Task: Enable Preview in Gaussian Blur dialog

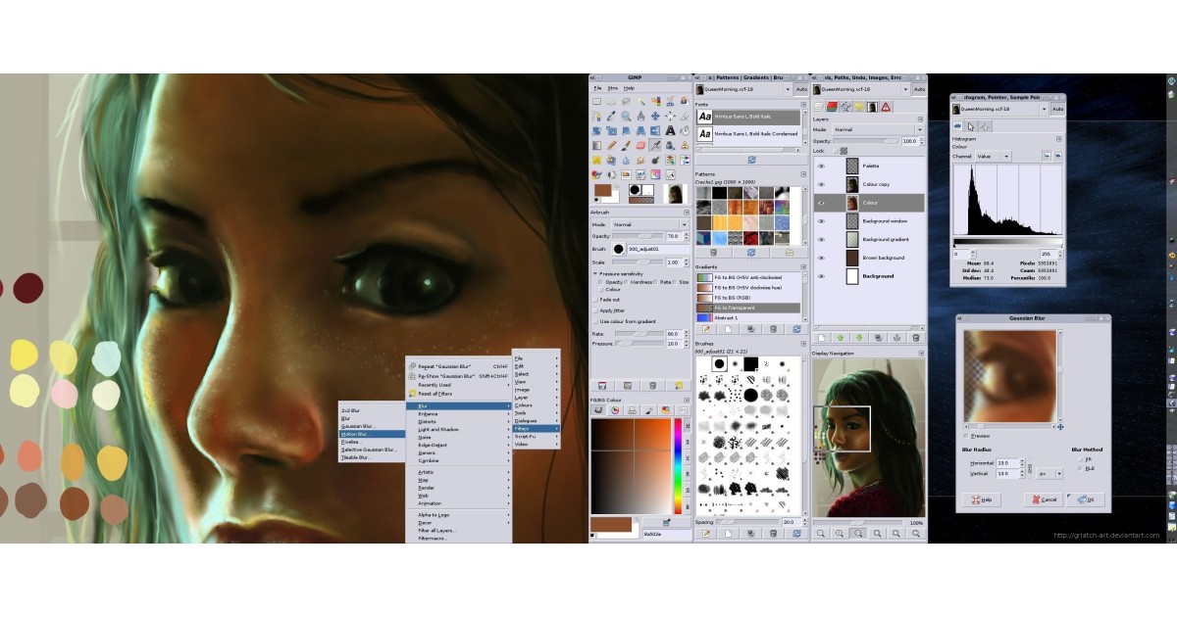Action: 966,436
